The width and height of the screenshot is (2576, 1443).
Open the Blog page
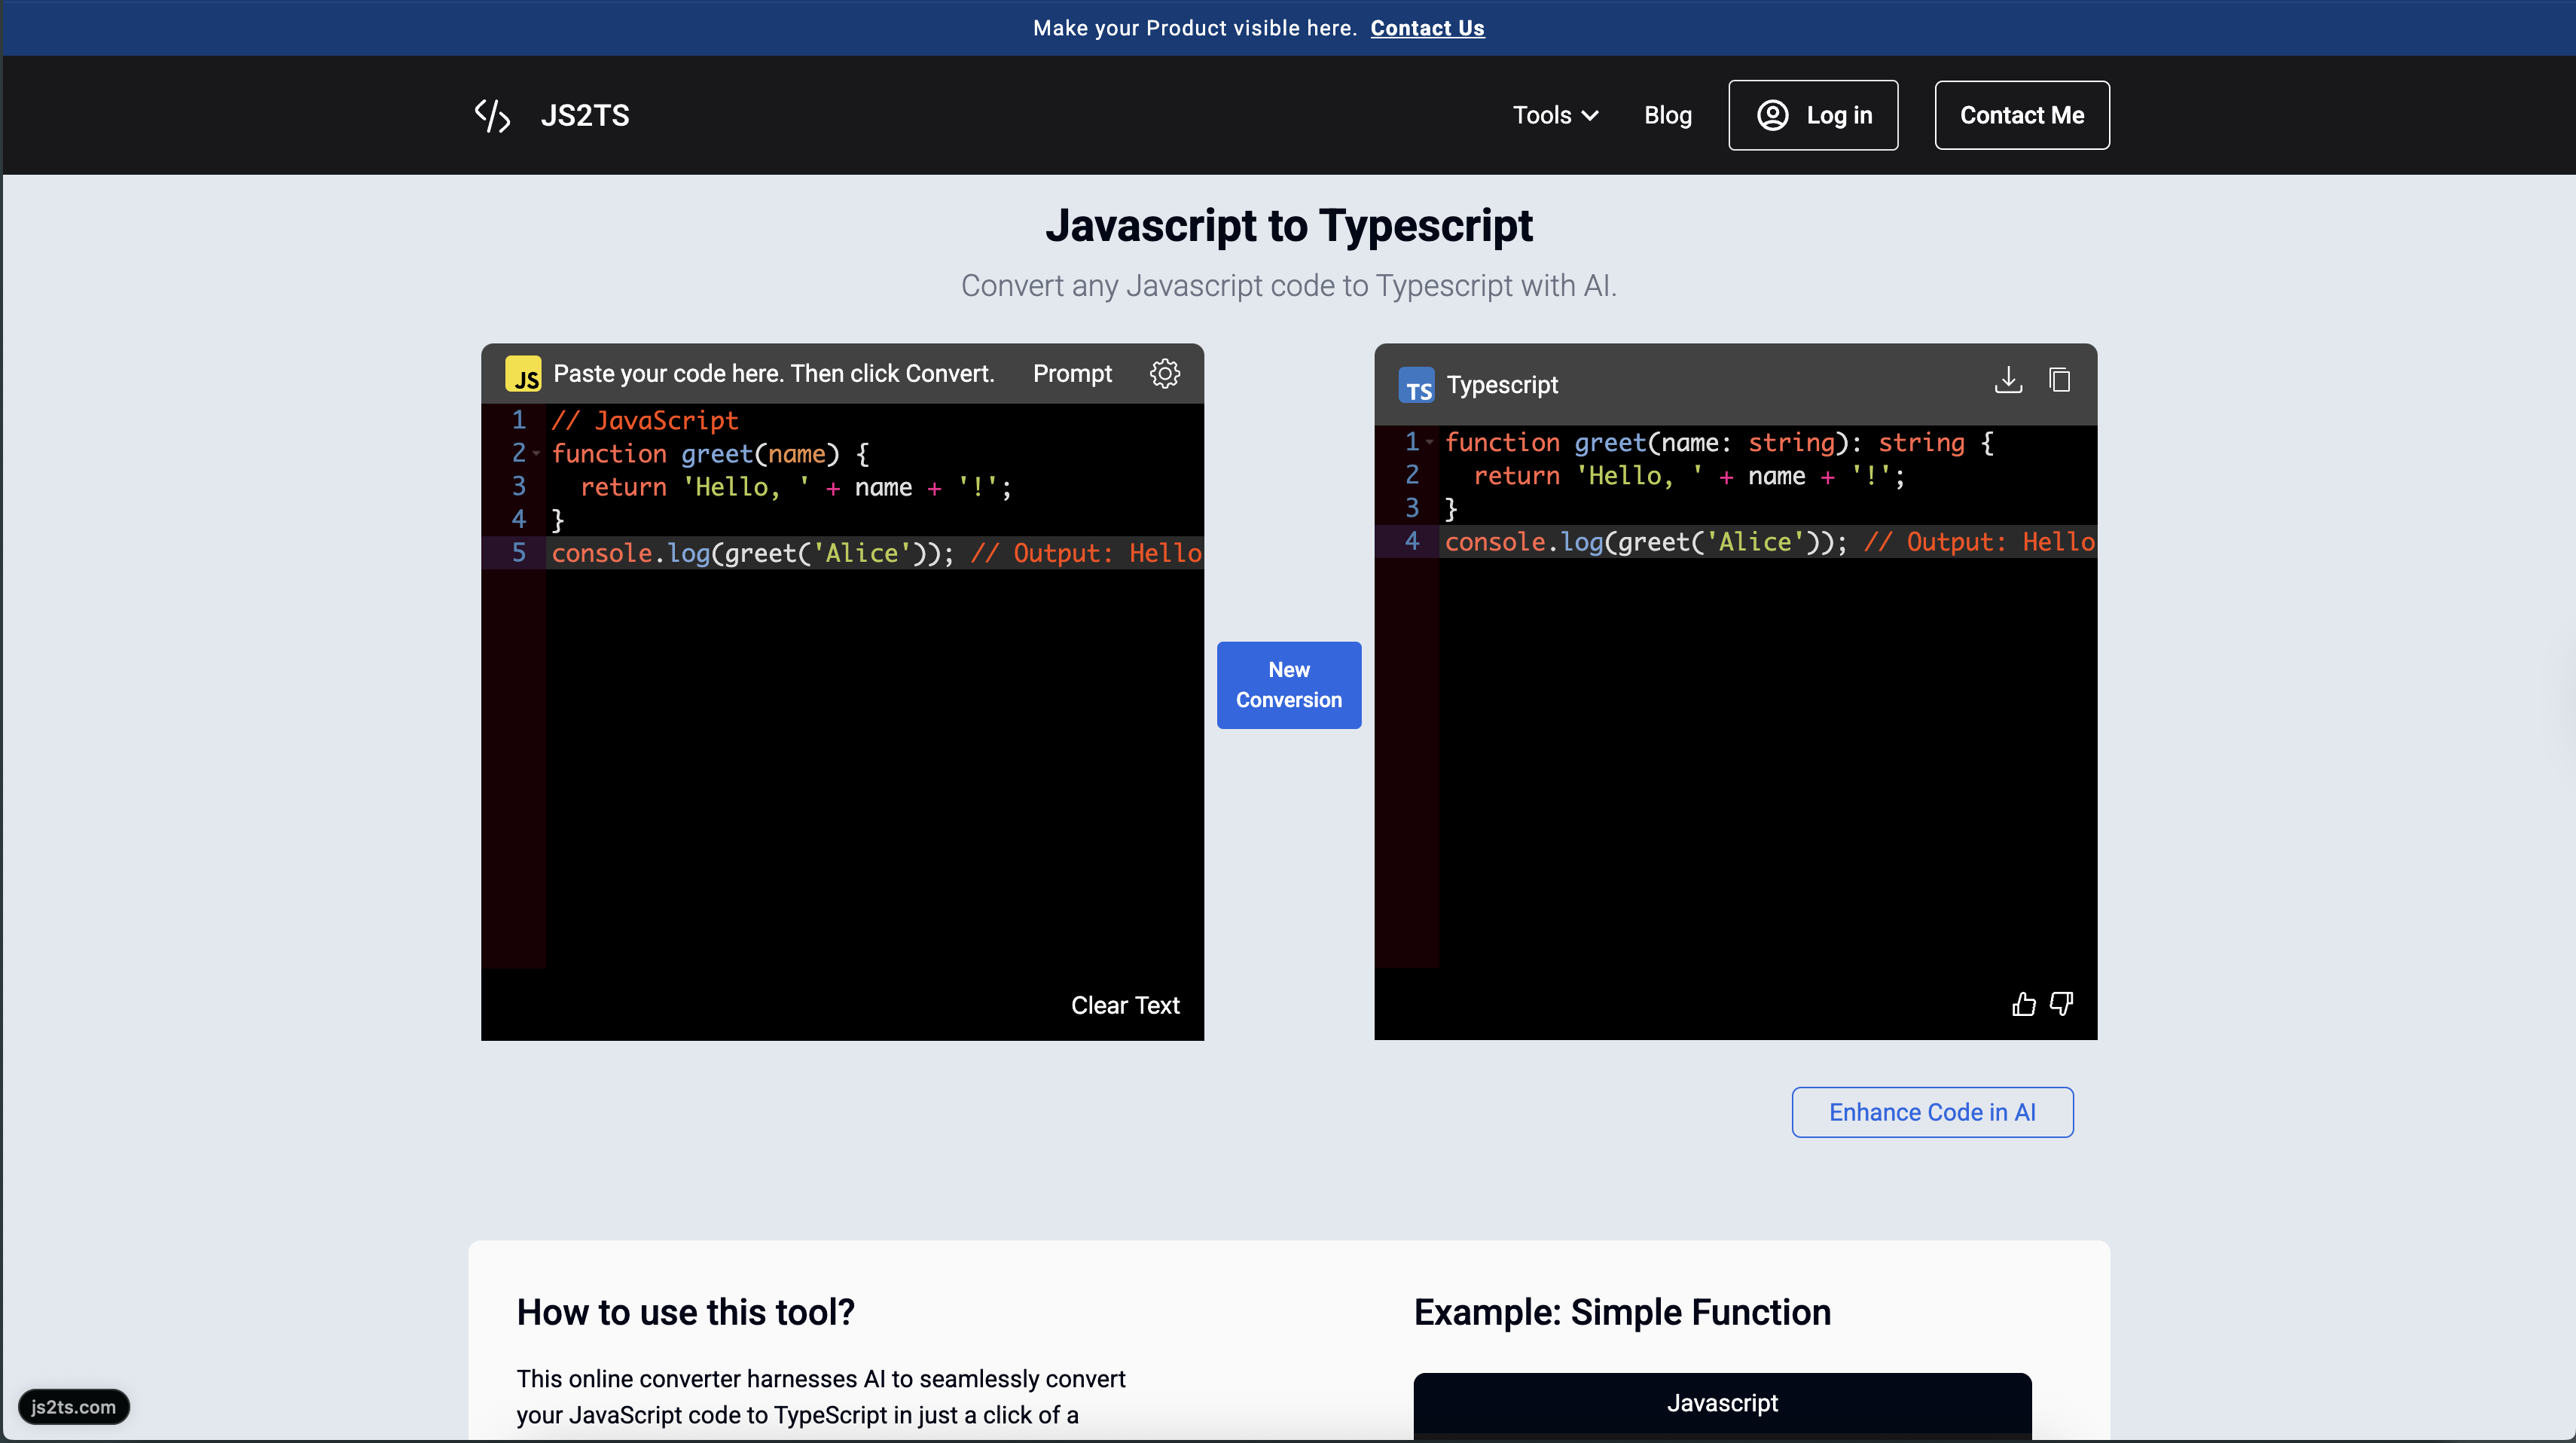coord(1668,115)
